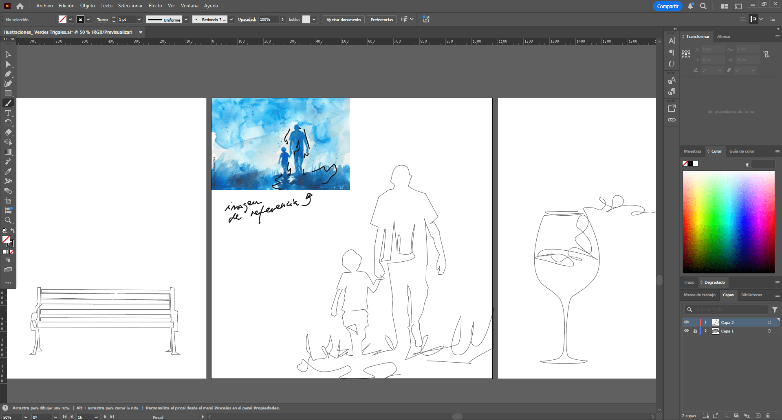
Task: Open the search icon in title bar
Action: tap(703, 6)
